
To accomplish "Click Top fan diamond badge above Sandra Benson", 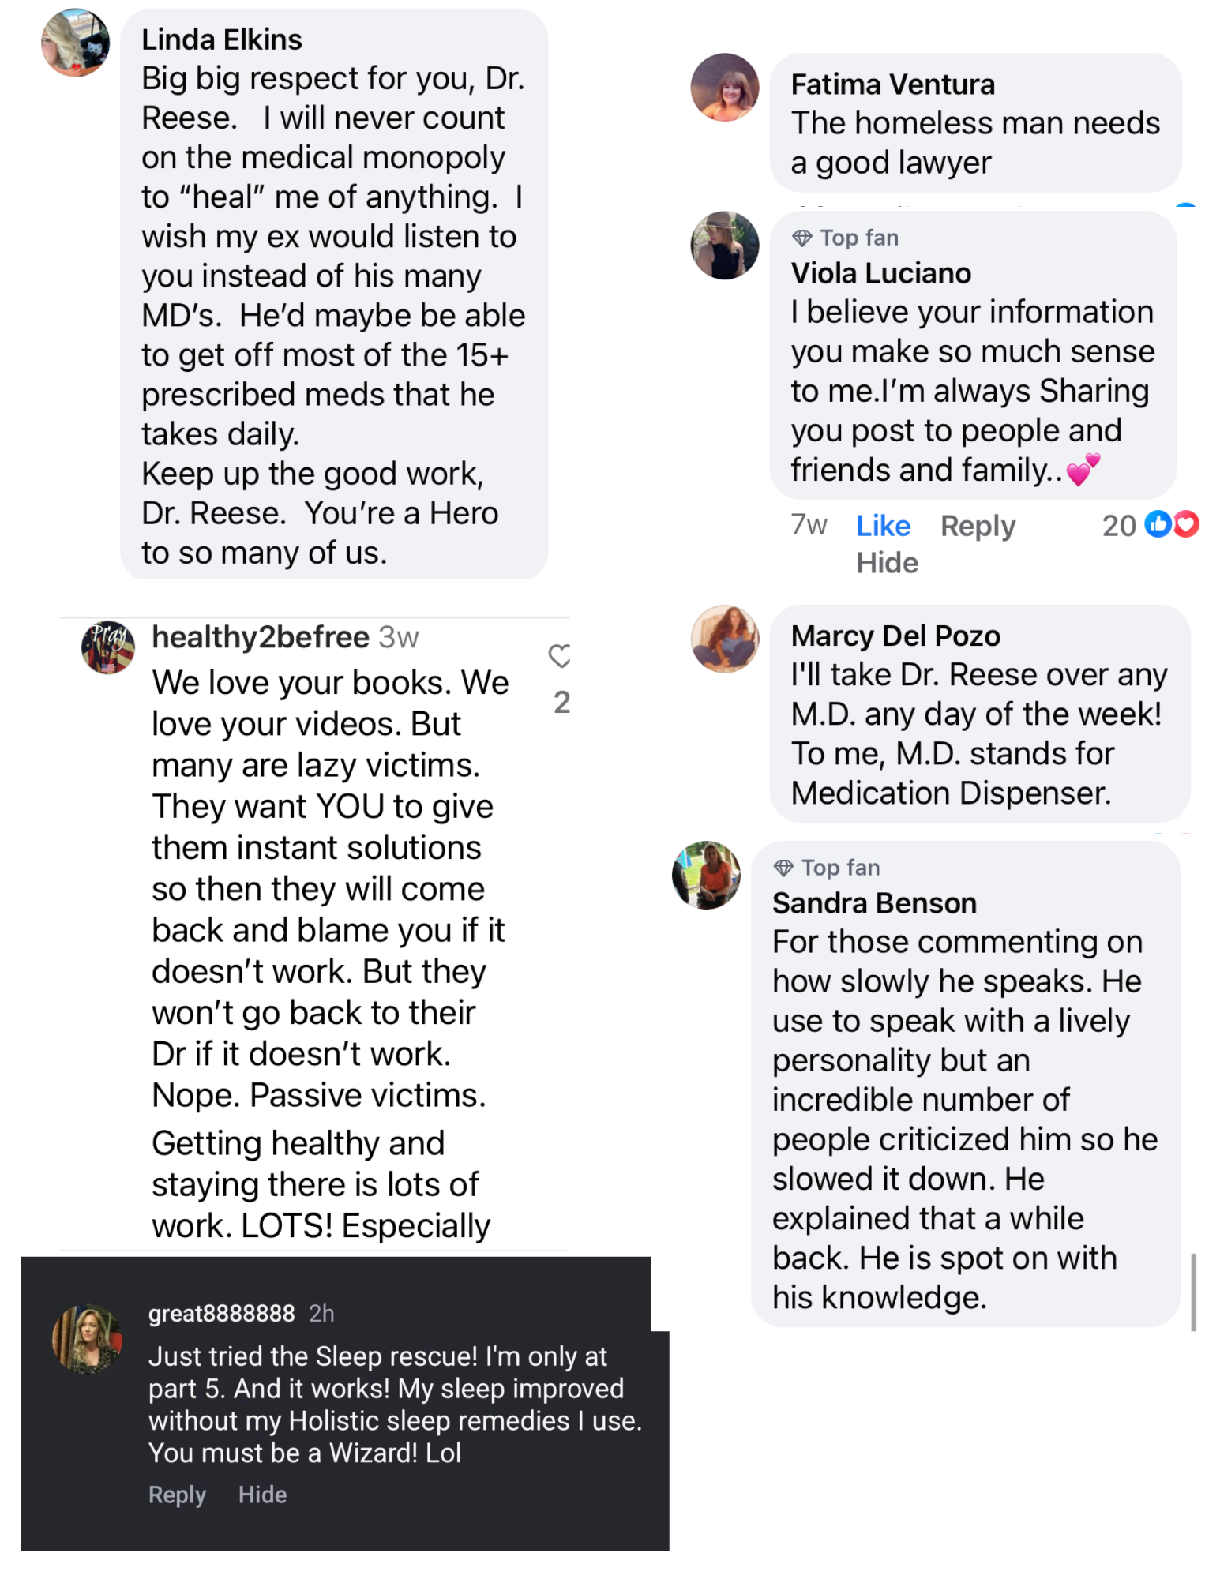I will tap(783, 868).
